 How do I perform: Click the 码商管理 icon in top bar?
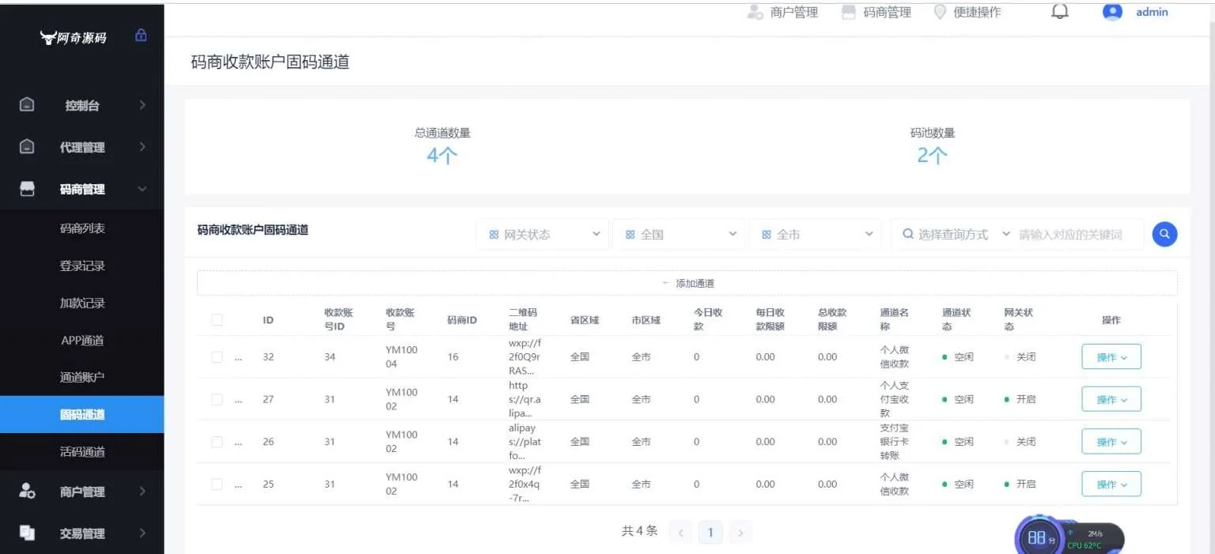tap(849, 13)
